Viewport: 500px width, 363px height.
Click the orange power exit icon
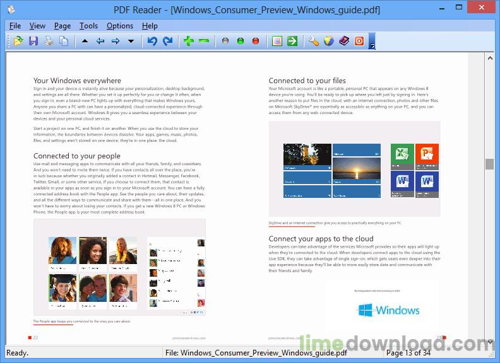359,41
